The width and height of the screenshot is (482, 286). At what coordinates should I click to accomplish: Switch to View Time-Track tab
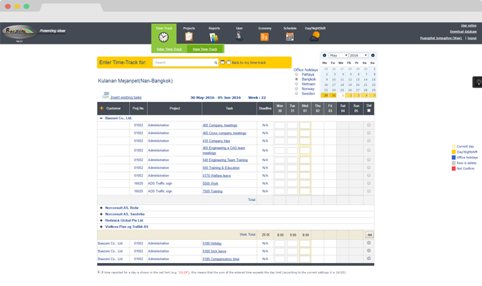pyautogui.click(x=204, y=50)
